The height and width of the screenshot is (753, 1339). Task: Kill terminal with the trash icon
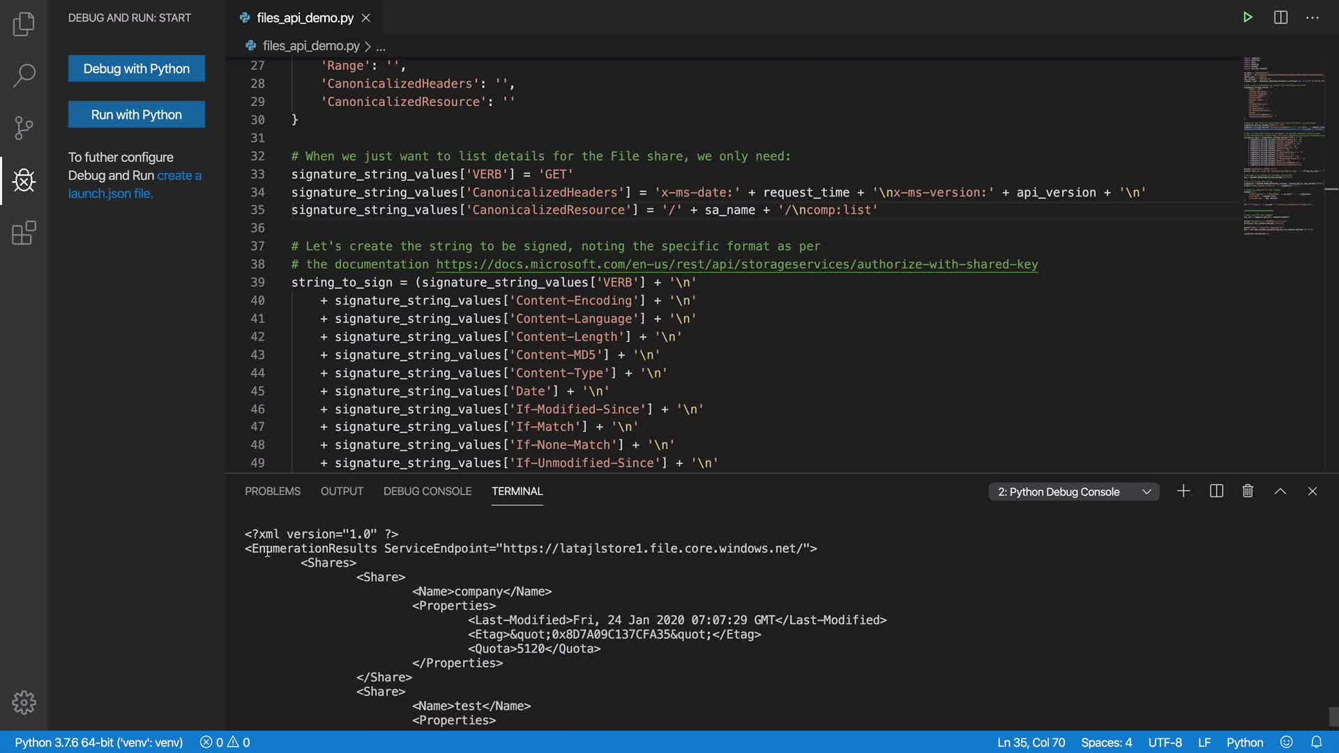[1248, 492]
